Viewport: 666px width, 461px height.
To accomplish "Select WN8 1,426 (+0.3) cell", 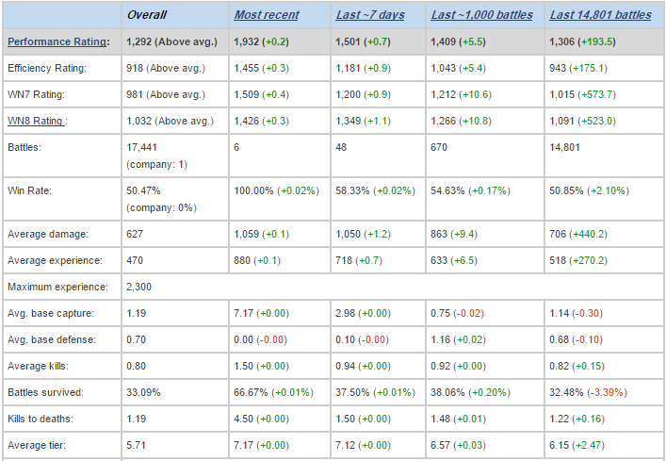I will [x=261, y=121].
